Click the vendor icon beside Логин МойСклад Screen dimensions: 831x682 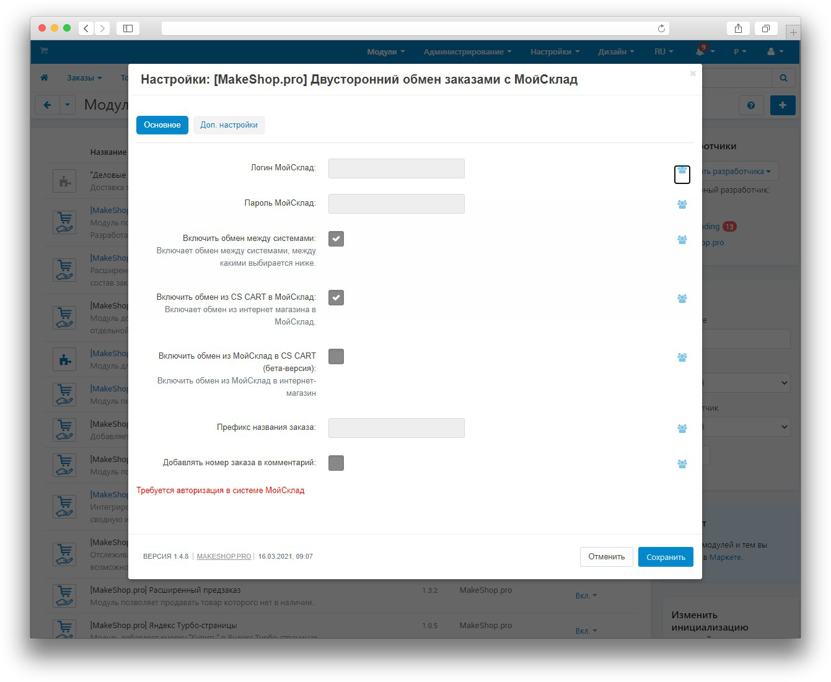[x=682, y=170]
